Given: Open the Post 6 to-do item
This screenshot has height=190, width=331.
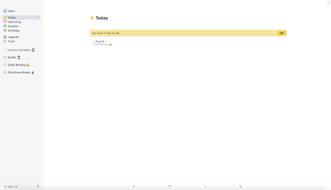Looking at the screenshot, I should point(100,42).
